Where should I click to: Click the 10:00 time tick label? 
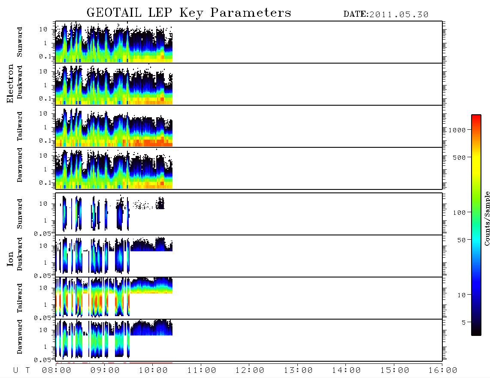(x=153, y=370)
